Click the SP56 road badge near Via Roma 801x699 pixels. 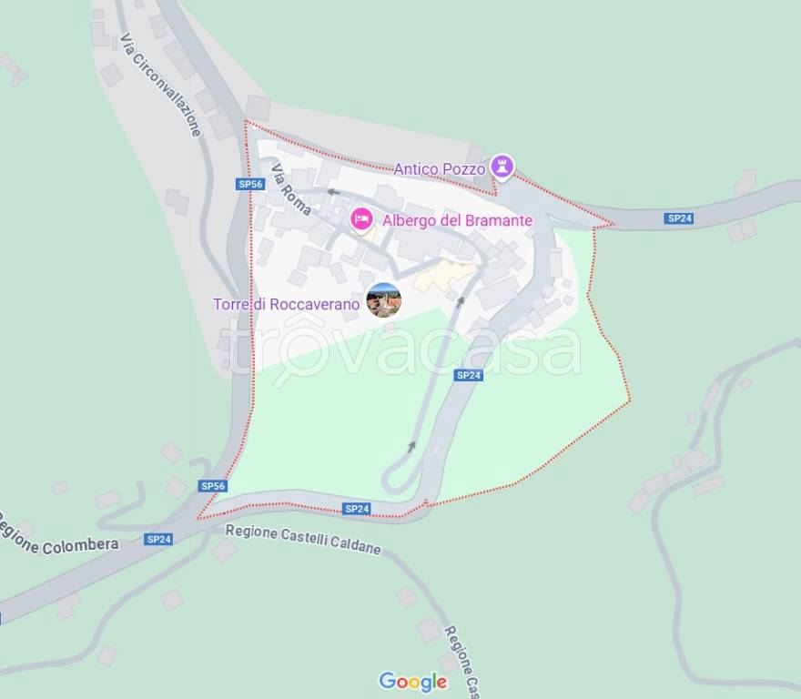tap(251, 184)
